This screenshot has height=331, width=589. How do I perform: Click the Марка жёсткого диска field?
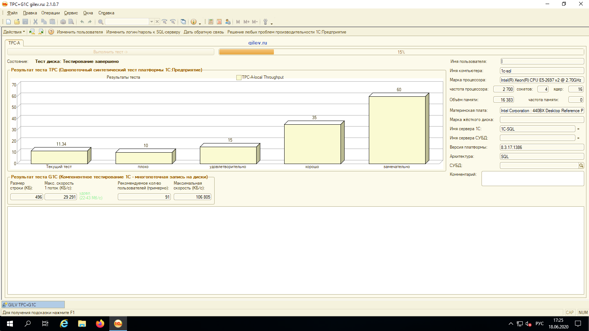(542, 120)
